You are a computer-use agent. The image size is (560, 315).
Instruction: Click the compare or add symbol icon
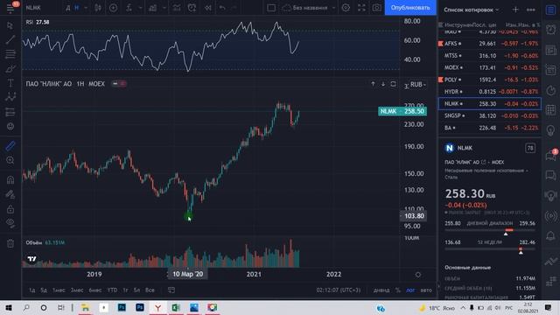tap(113, 8)
